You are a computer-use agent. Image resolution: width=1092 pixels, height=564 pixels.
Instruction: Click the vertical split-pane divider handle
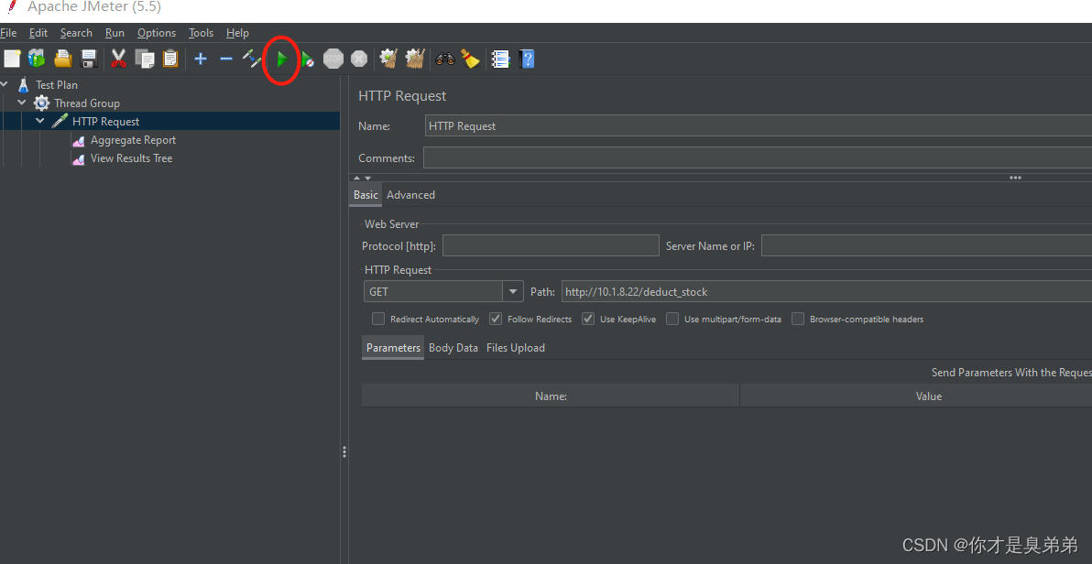pyautogui.click(x=344, y=452)
